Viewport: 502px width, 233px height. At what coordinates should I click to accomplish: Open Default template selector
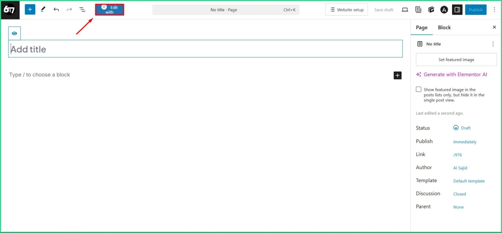tap(469, 181)
